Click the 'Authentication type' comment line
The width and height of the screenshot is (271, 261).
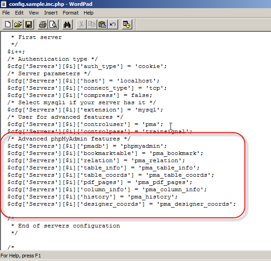pos(53,59)
